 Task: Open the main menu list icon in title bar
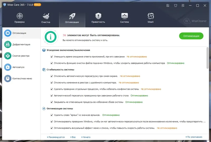pyautogui.click(x=183, y=6)
